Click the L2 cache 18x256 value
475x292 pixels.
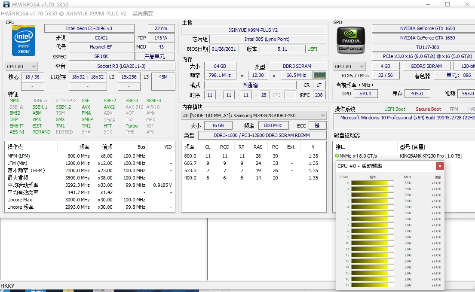[x=129, y=77]
